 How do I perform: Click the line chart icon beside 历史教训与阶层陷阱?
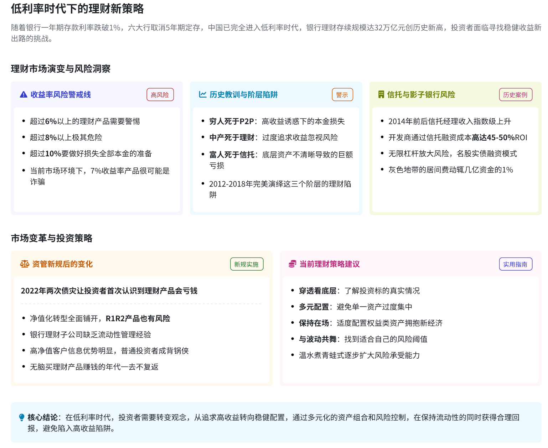coord(203,95)
